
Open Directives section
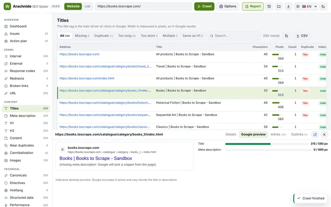click(26, 183)
